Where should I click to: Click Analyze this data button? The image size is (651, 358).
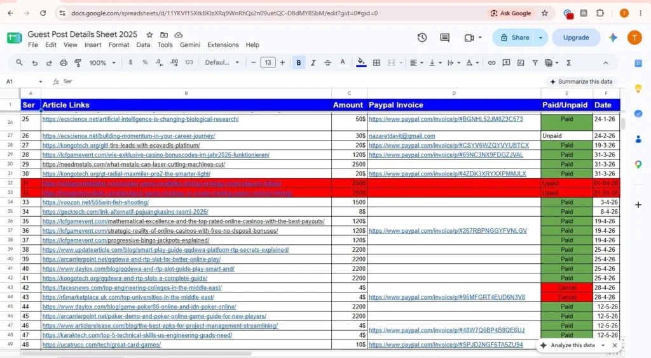[x=568, y=345]
